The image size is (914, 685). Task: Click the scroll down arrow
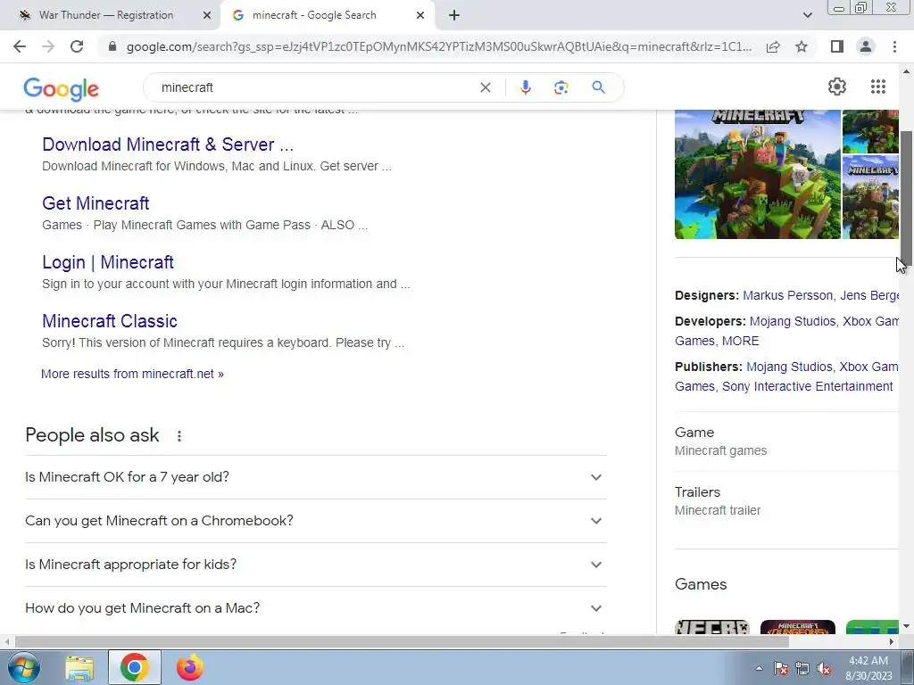(906, 626)
